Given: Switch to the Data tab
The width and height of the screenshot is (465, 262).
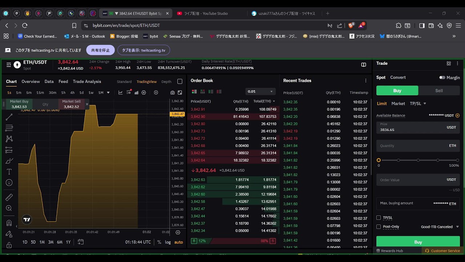Looking at the screenshot, I should pyautogui.click(x=49, y=82).
